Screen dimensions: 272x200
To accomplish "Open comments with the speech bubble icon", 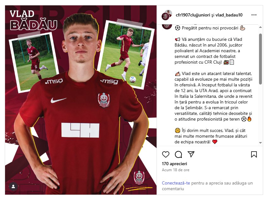I will (x=178, y=154).
